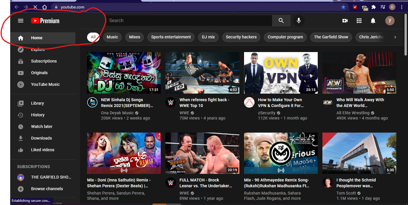Open History in the sidebar

[43, 115]
